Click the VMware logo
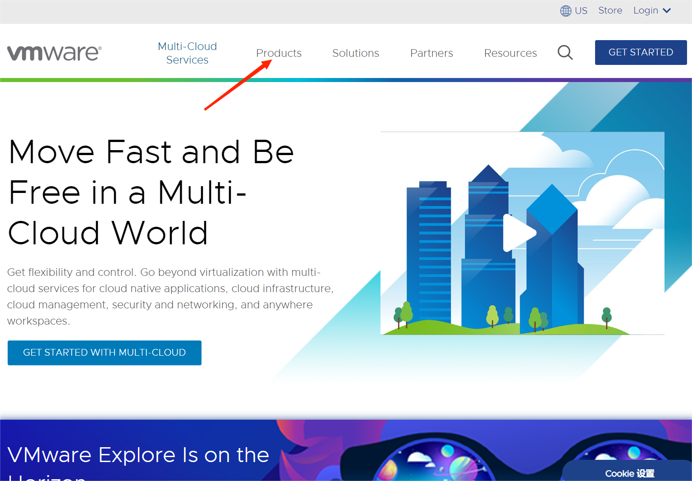The height and width of the screenshot is (481, 692). pos(54,53)
